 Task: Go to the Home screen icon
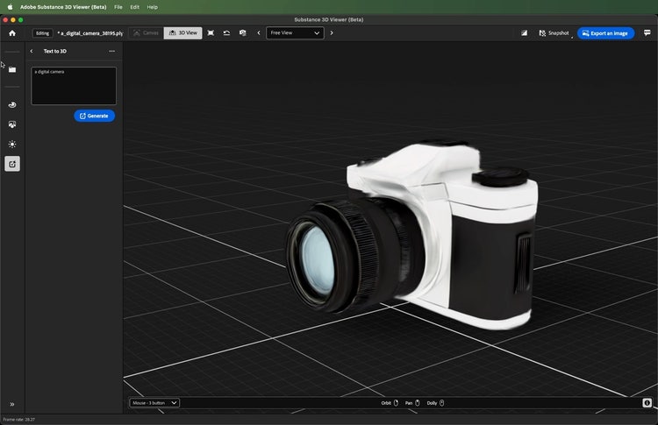pos(12,33)
